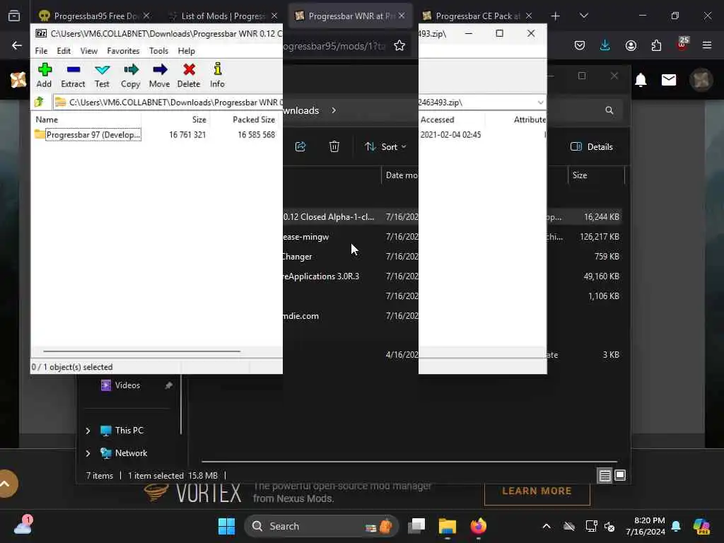This screenshot has width=724, height=543.
Task: Go back using the browser back arrow
Action: click(17, 45)
